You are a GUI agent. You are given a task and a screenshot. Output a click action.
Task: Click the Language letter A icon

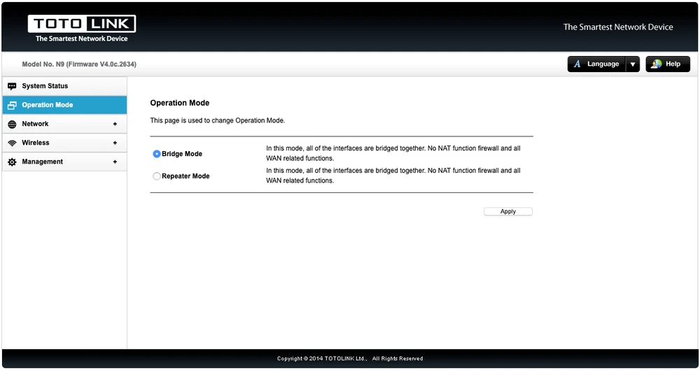[x=577, y=64]
